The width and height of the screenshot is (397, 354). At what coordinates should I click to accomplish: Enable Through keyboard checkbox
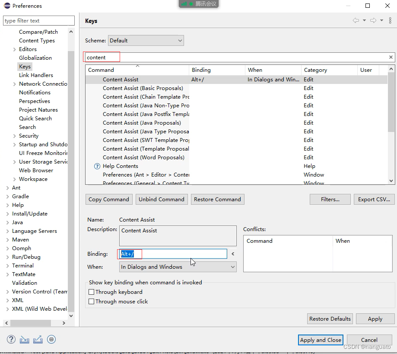pyautogui.click(x=92, y=292)
